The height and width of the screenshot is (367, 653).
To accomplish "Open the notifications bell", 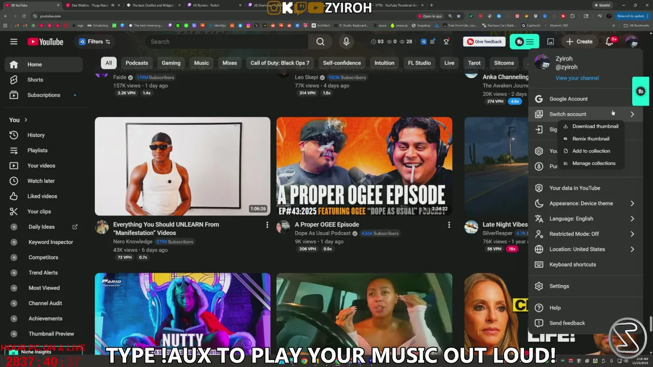I will pyautogui.click(x=610, y=42).
